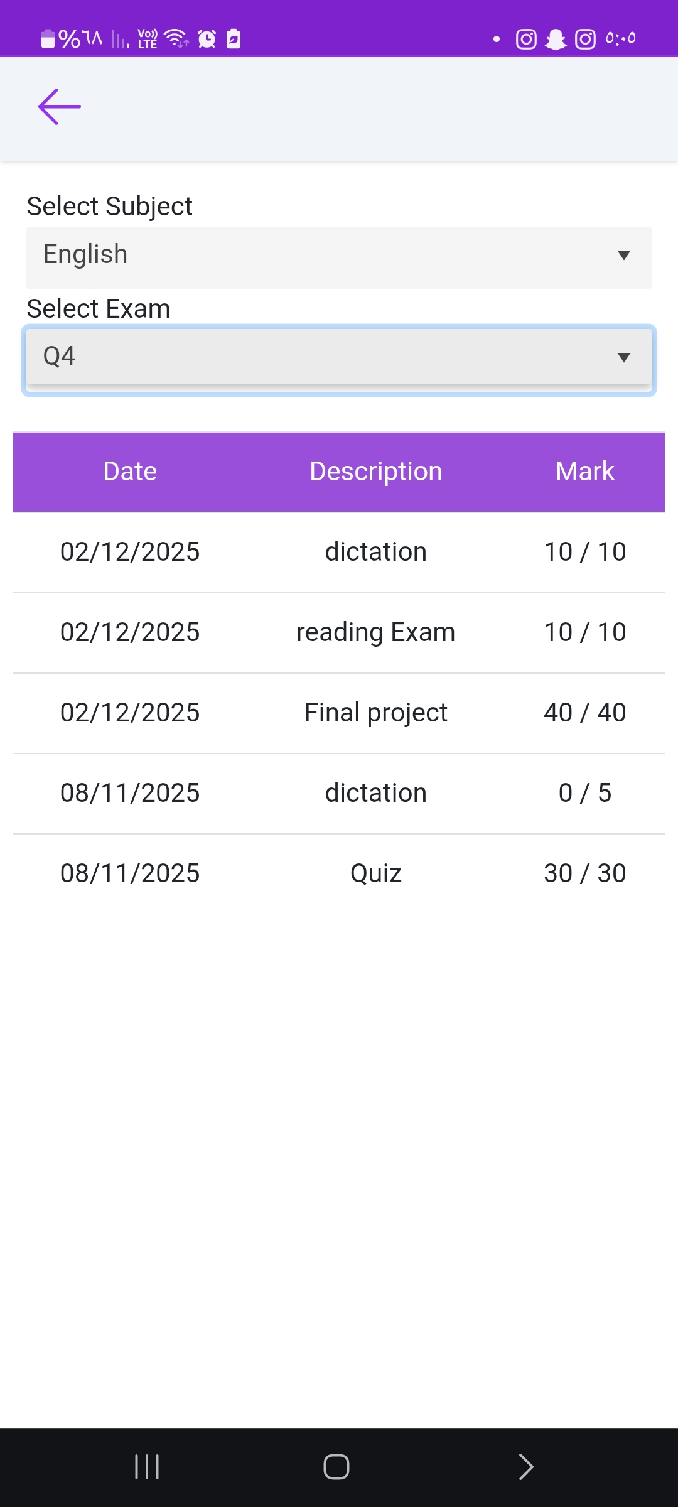Click the Date column header
678x1507 pixels.
pyautogui.click(x=130, y=472)
